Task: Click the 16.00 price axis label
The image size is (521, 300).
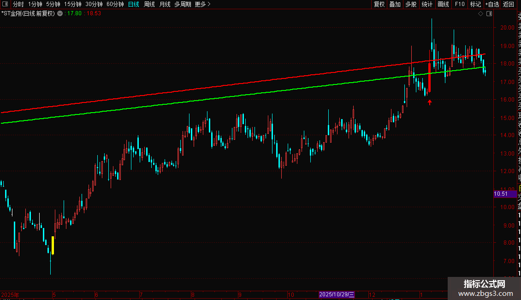Action: [x=507, y=99]
